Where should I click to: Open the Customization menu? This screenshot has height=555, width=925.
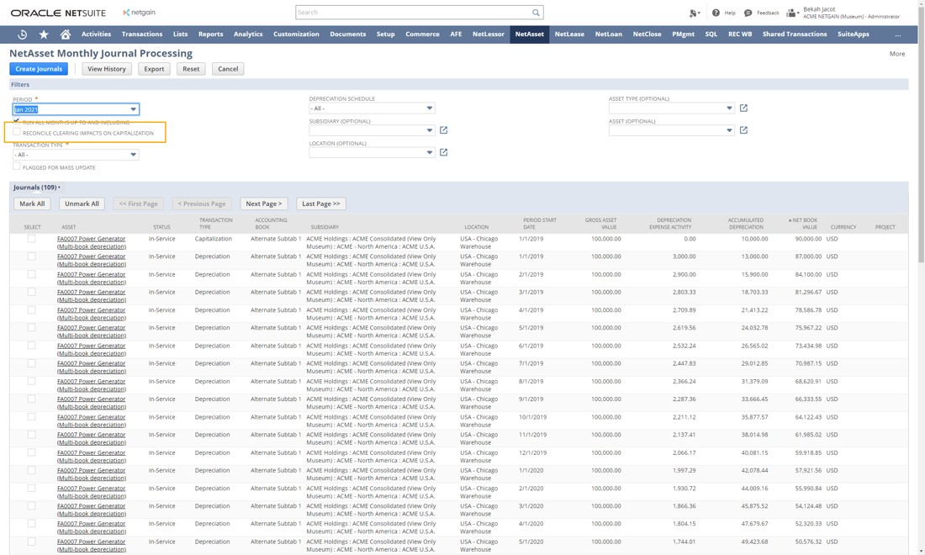[296, 34]
